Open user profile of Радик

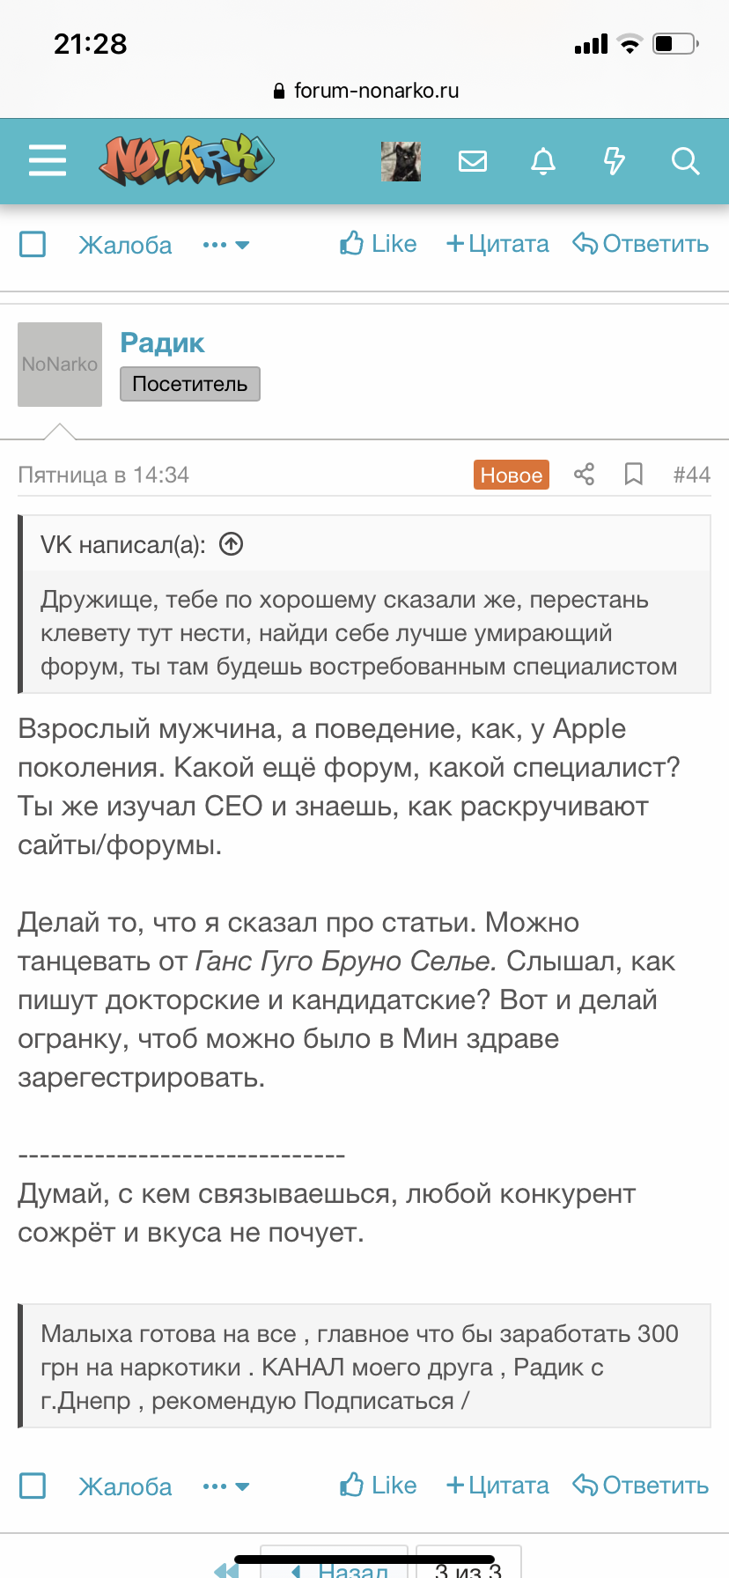(162, 342)
